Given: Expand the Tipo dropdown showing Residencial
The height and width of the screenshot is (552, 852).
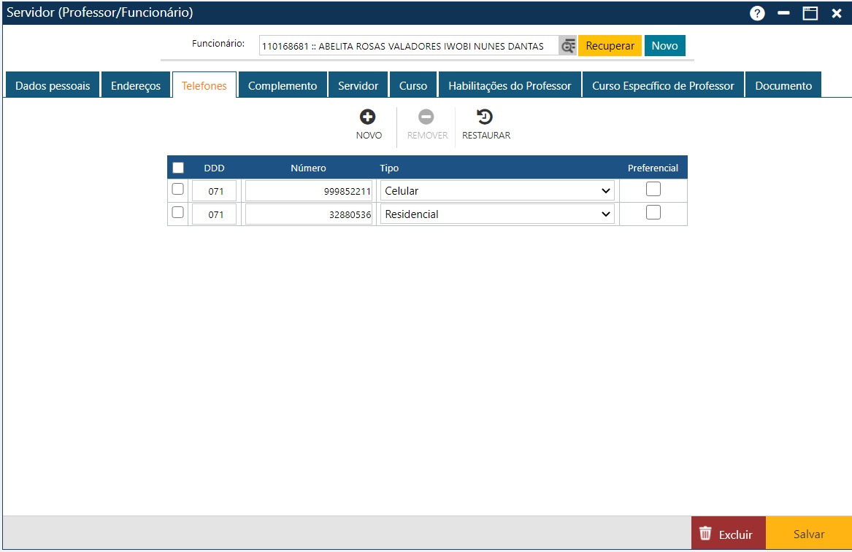Looking at the screenshot, I should pos(497,214).
